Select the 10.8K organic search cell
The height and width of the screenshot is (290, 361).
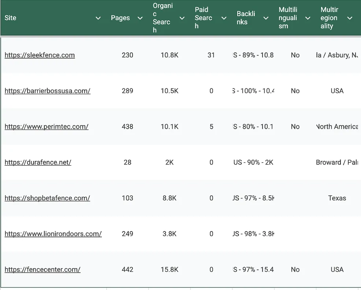(170, 55)
